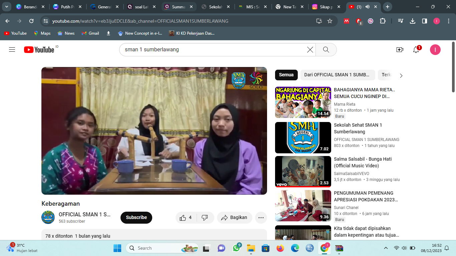This screenshot has height=256, width=456.
Task: Click the YouTube search magnifier button
Action: click(326, 50)
